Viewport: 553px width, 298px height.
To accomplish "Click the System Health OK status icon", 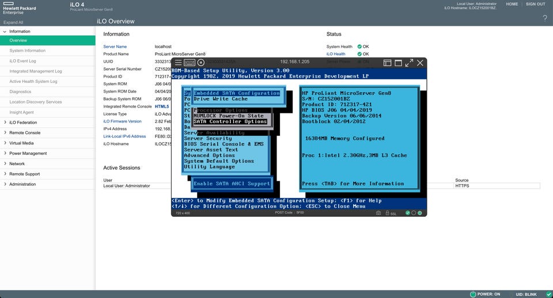I will [359, 47].
